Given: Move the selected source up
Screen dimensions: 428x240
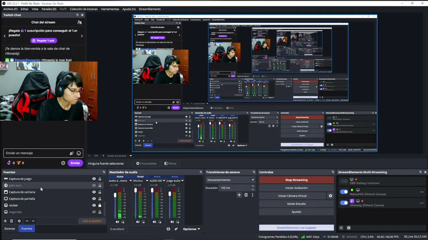Looking at the screenshot, I should (27, 221).
